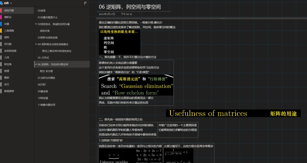Select the 三角函数 section
307x163 pixels.
point(17,31)
